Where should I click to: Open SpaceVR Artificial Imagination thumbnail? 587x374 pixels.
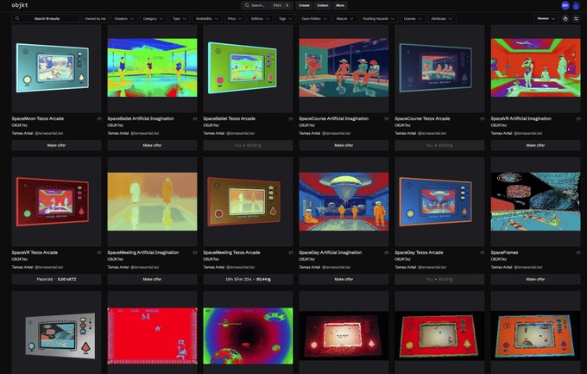(x=535, y=68)
